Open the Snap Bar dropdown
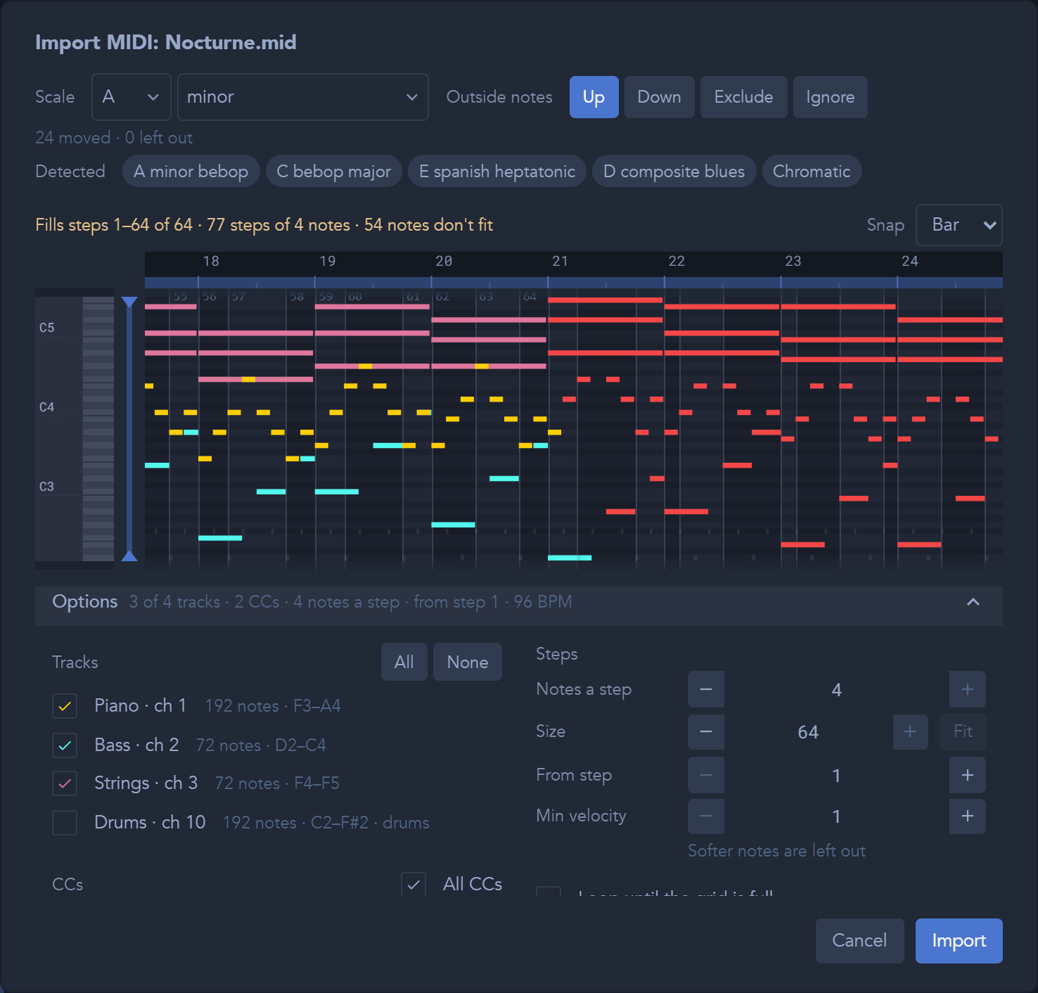1038x993 pixels. click(959, 225)
